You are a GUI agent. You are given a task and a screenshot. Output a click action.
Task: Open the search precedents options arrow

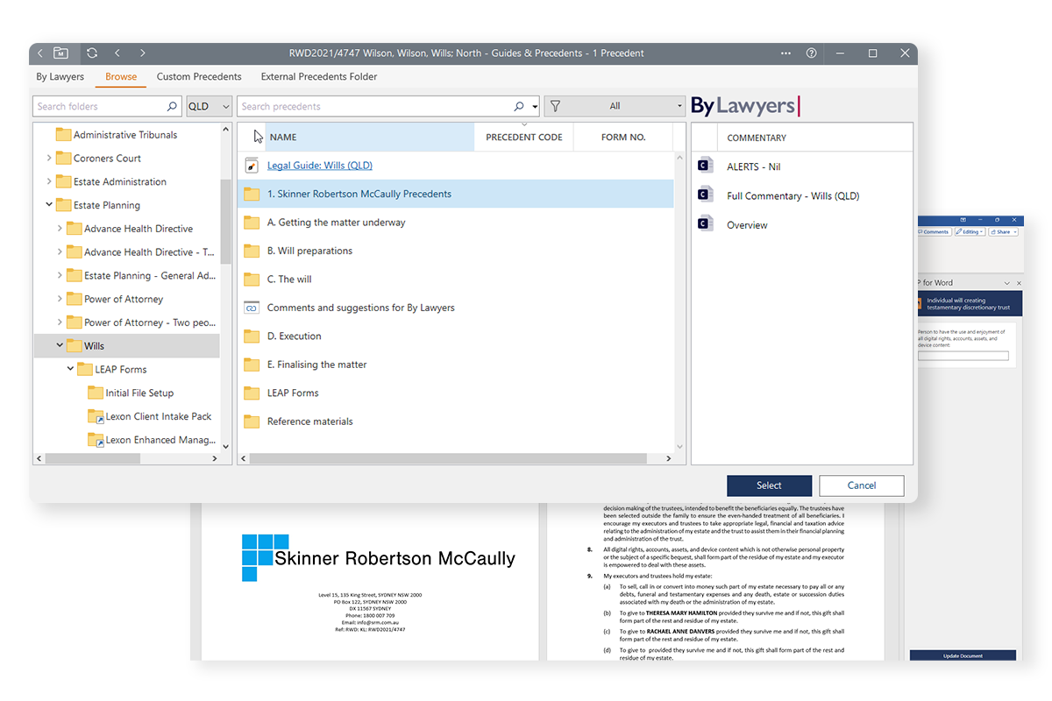tap(535, 107)
